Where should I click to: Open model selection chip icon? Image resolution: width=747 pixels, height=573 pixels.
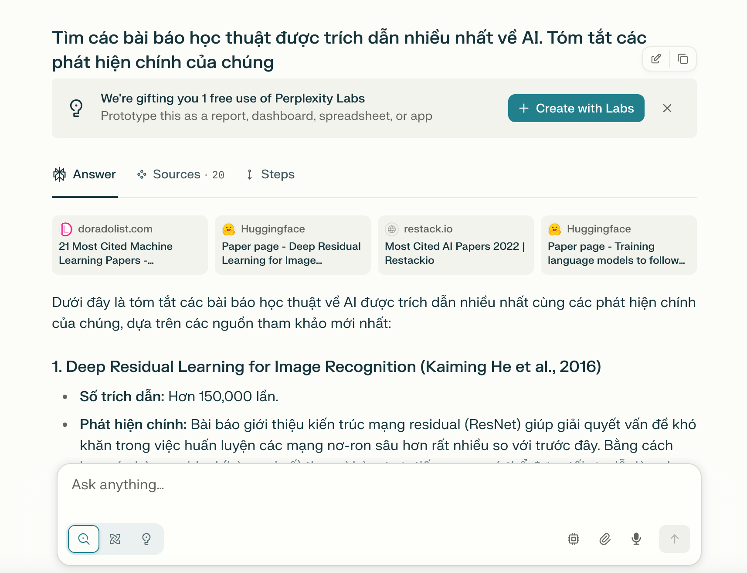(x=574, y=539)
